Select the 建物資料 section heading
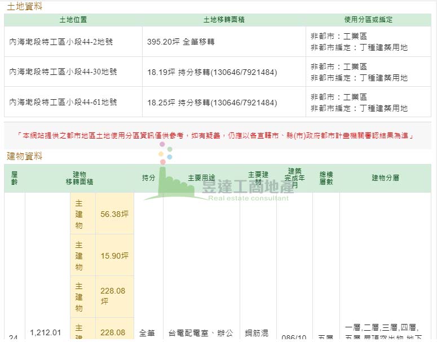Viewport: 437px width, 342px height. 24,156
